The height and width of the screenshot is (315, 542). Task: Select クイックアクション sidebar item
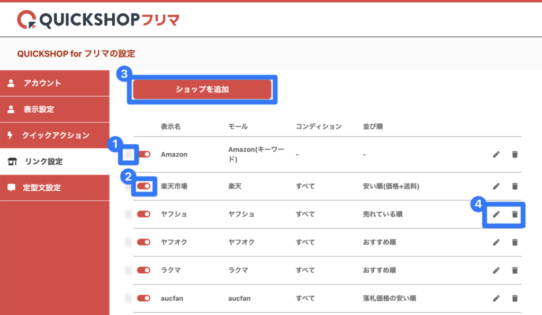click(x=55, y=135)
